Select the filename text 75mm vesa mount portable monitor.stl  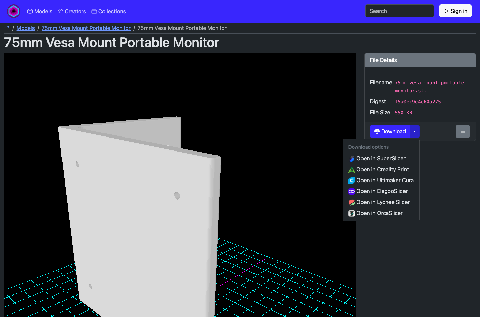(429, 87)
